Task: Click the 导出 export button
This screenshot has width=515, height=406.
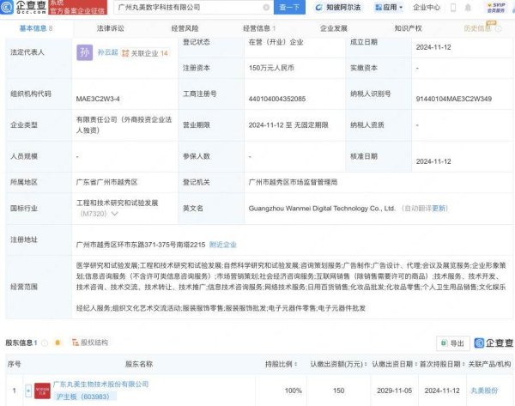Action: point(453,343)
